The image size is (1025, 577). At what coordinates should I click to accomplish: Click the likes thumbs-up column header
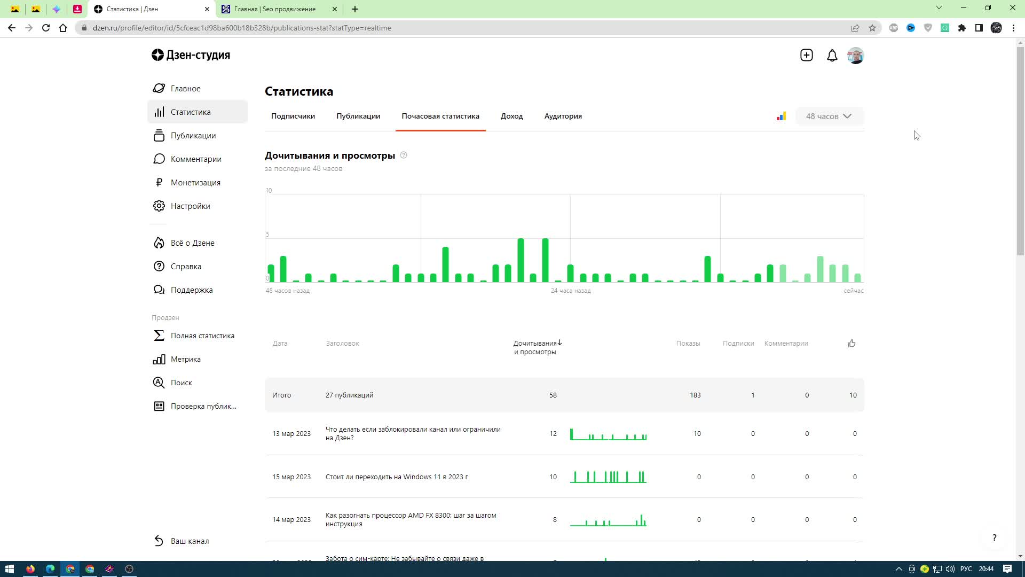coord(851,344)
